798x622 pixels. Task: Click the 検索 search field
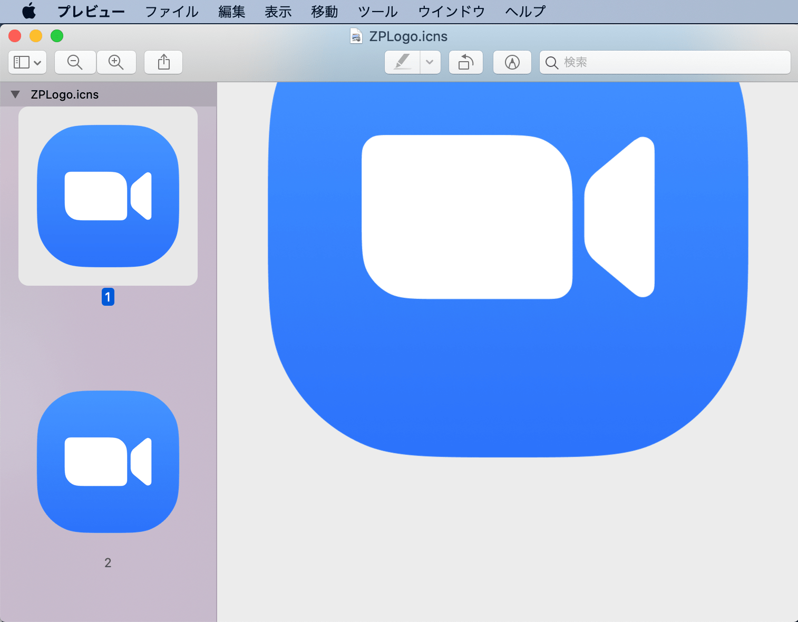pyautogui.click(x=665, y=62)
